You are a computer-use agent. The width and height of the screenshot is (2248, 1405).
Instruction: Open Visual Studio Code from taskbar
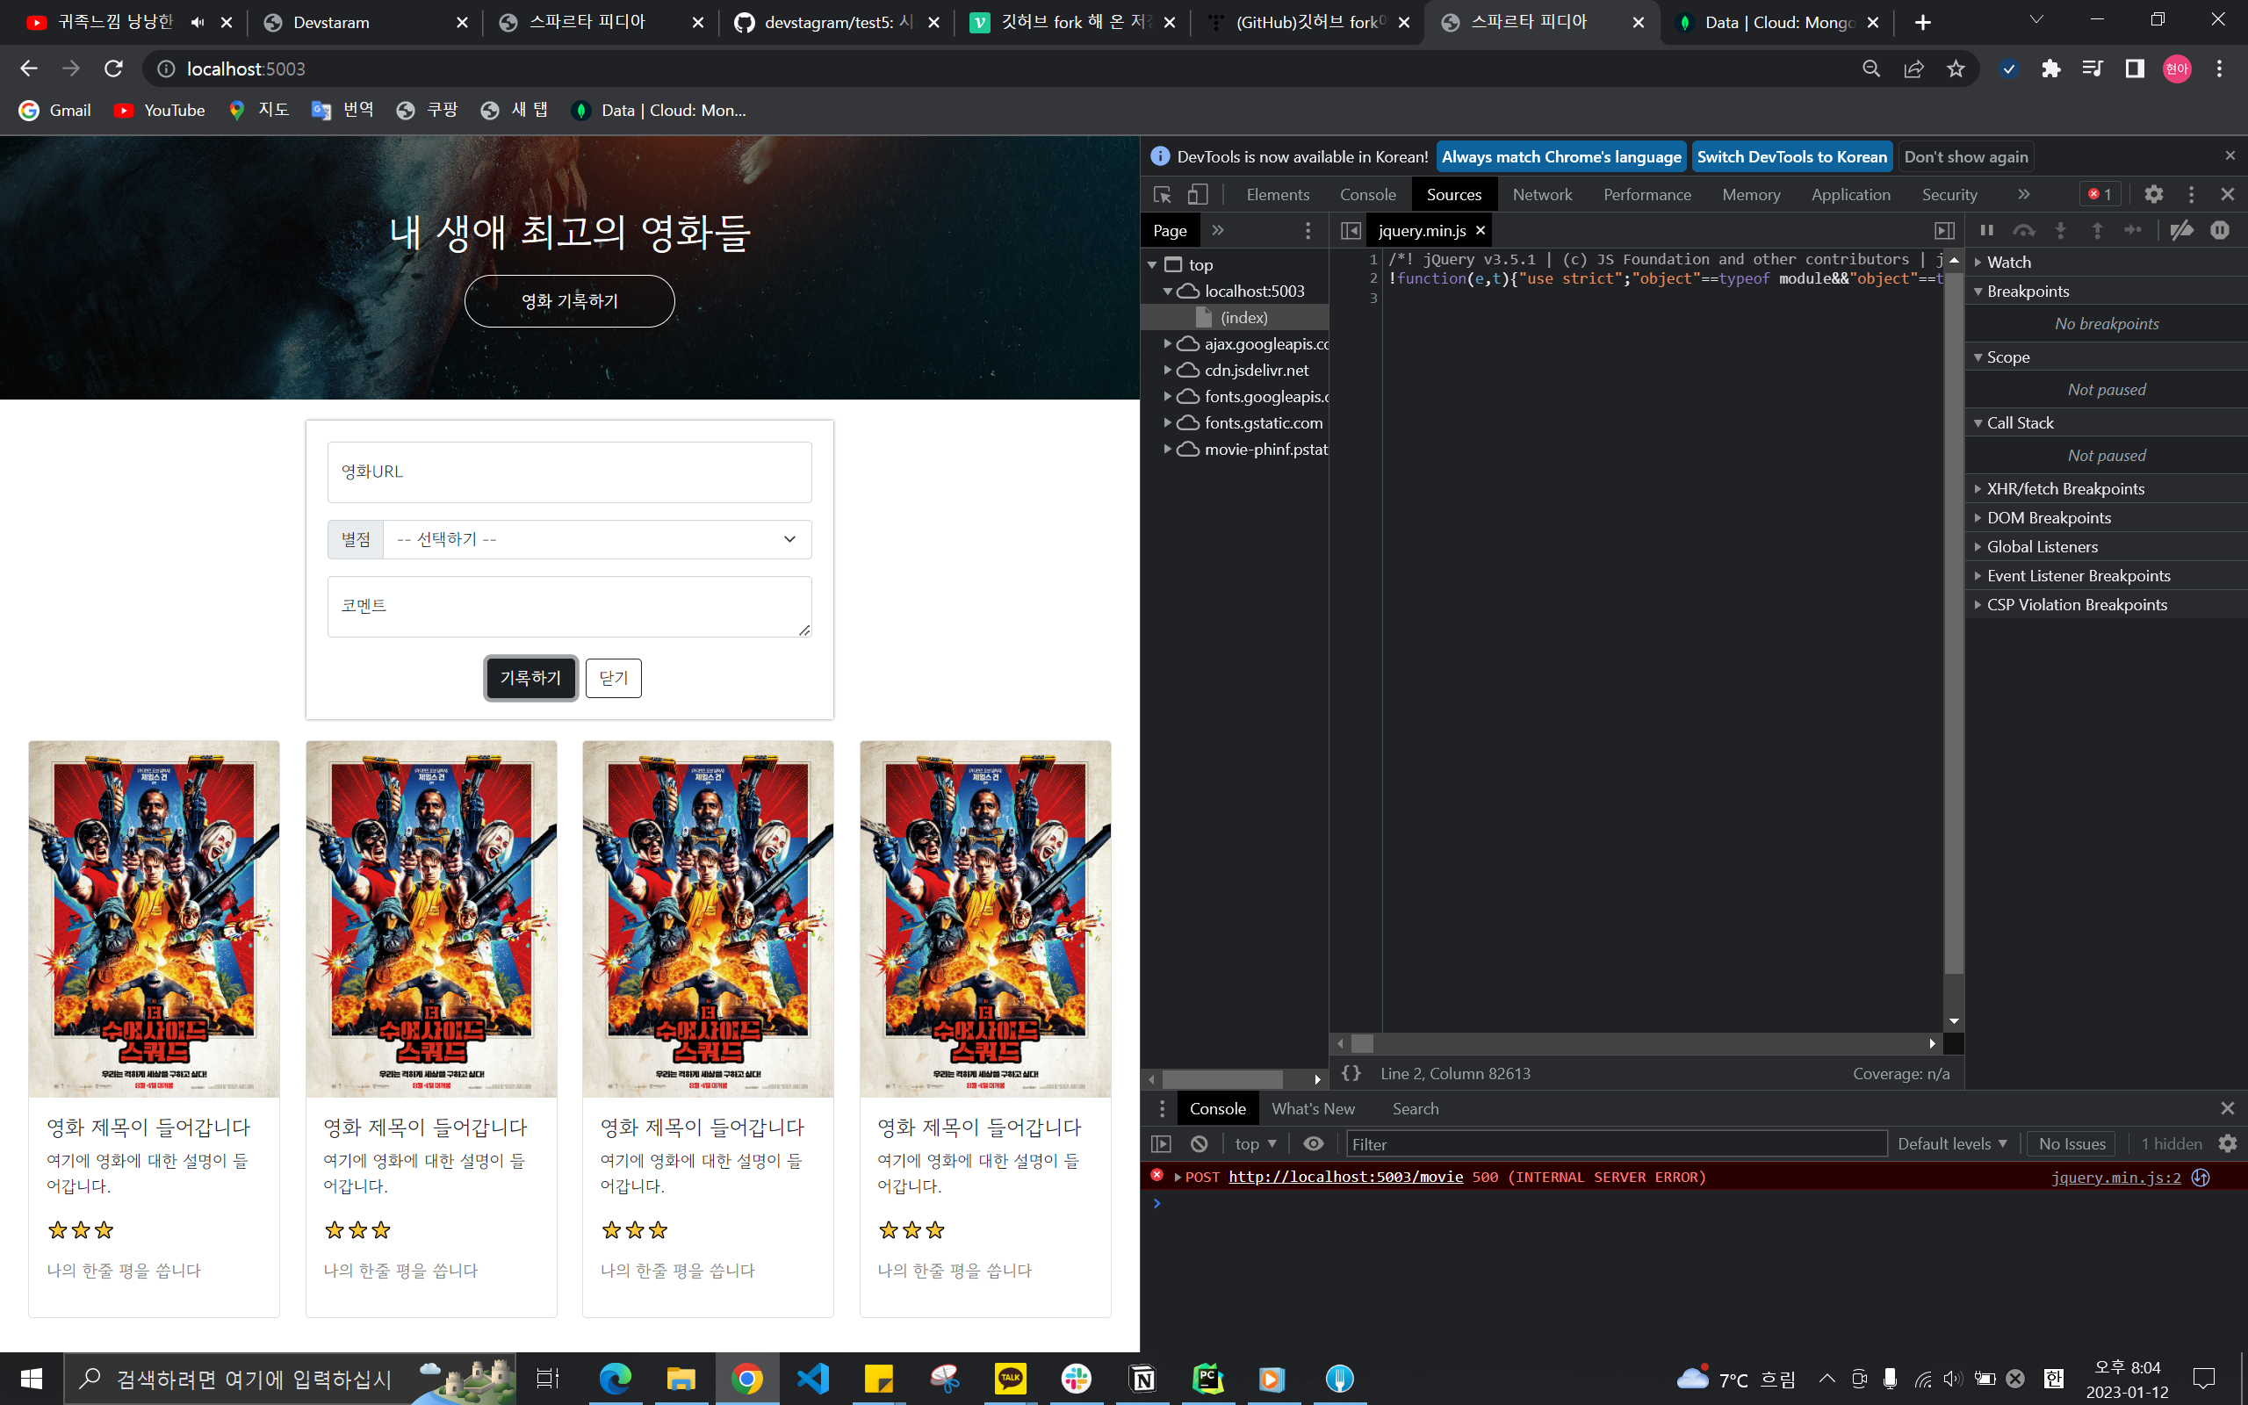tap(813, 1378)
